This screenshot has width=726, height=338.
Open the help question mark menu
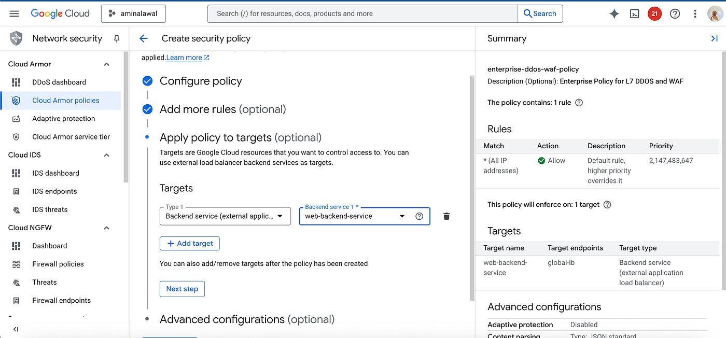675,14
